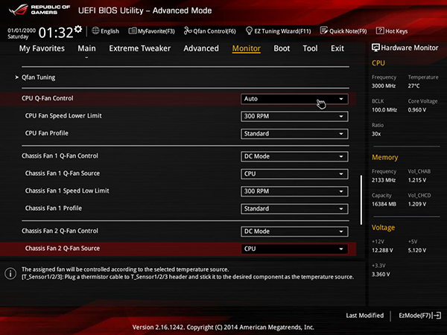Click the 01:32 clock display
Screen dimensions: 447x335
(x=56, y=33)
